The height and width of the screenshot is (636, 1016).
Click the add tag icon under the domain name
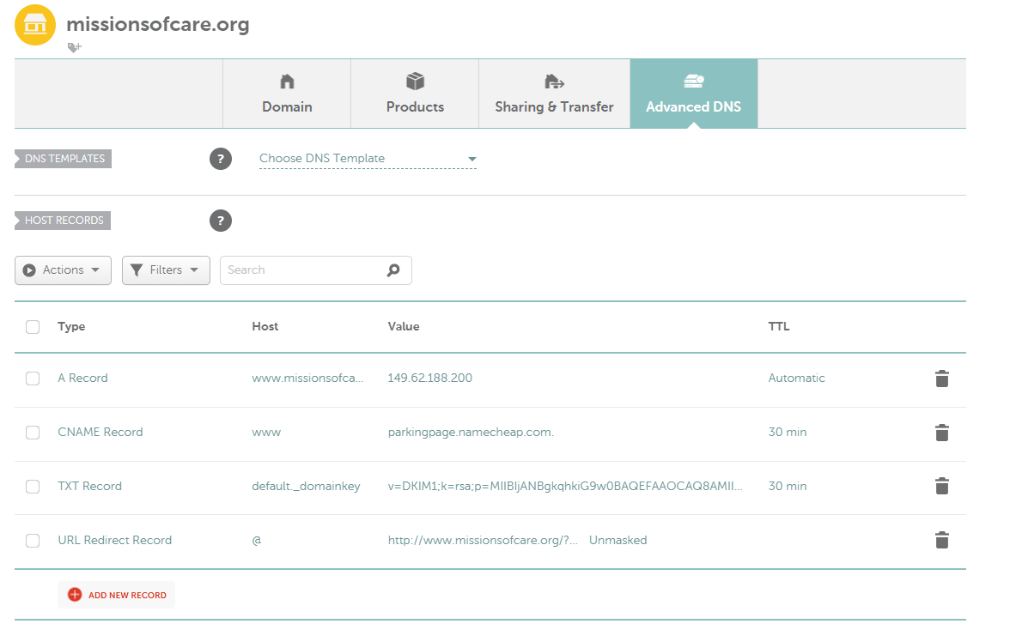[x=75, y=47]
